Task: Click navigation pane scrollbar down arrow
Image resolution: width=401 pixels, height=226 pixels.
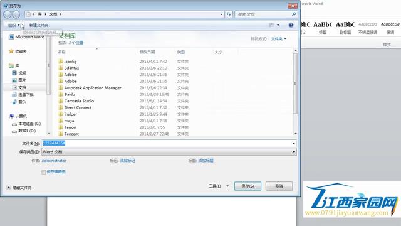Action: [49, 134]
